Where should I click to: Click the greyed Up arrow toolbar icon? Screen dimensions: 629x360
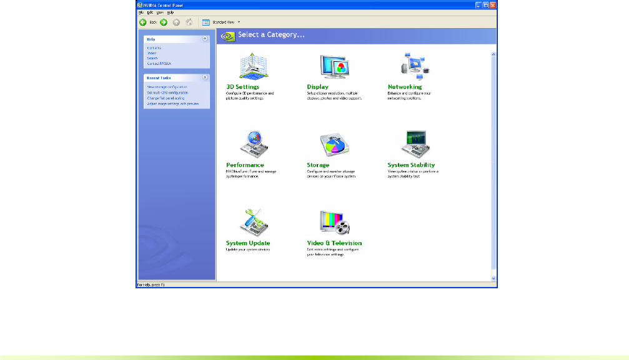coord(176,22)
